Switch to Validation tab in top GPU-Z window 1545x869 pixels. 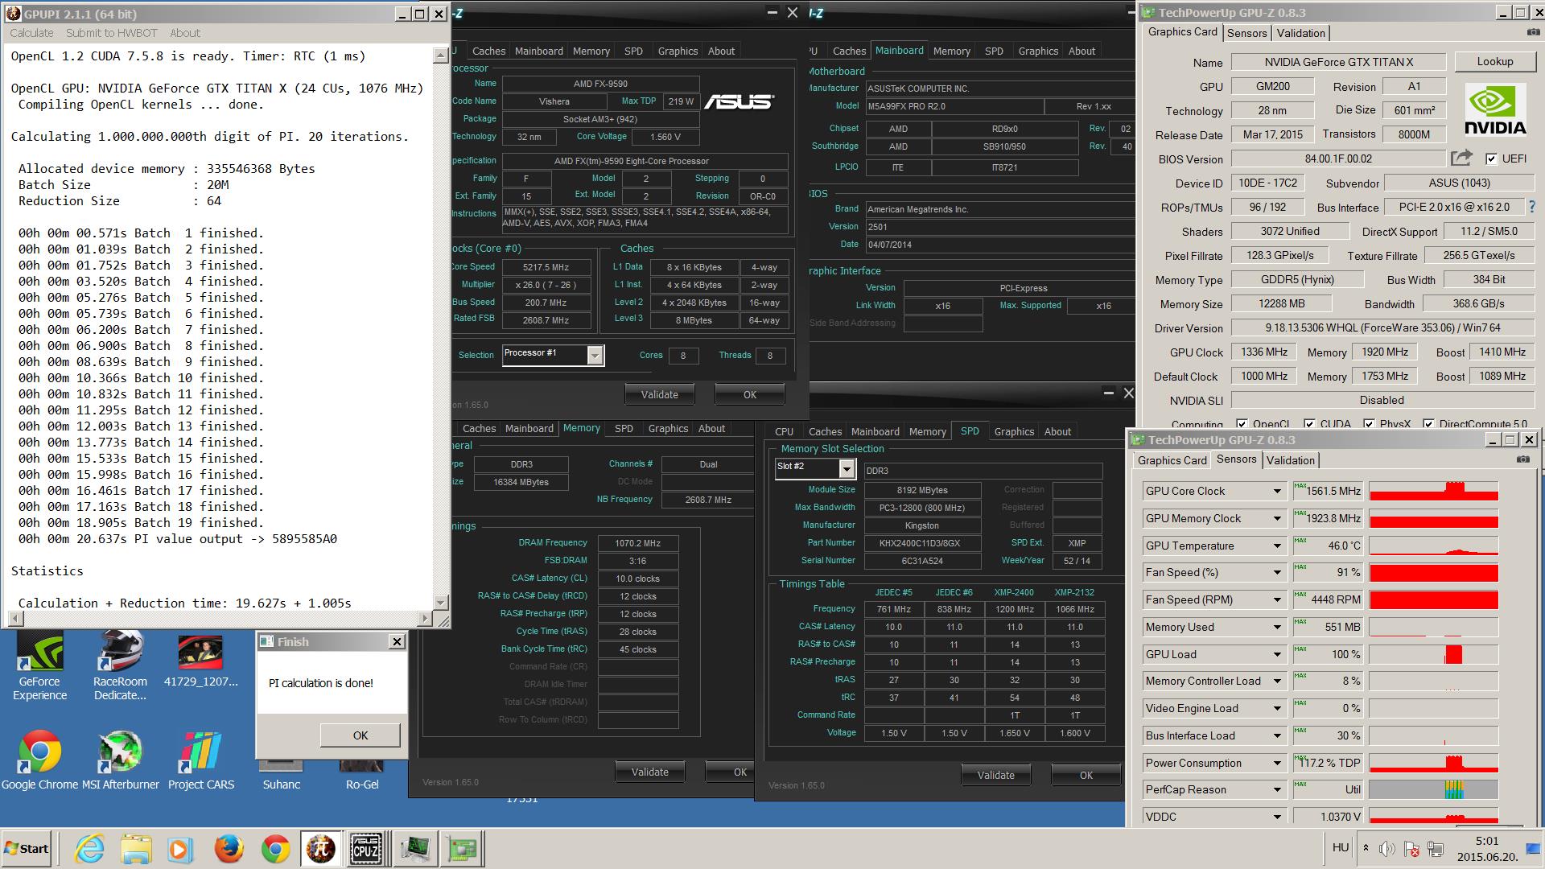tap(1300, 33)
